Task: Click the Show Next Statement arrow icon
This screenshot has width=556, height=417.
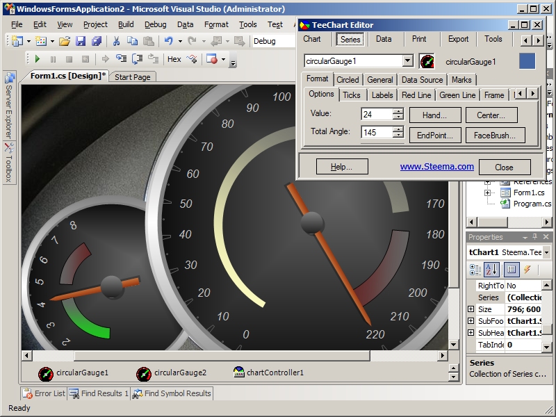Action: point(106,59)
